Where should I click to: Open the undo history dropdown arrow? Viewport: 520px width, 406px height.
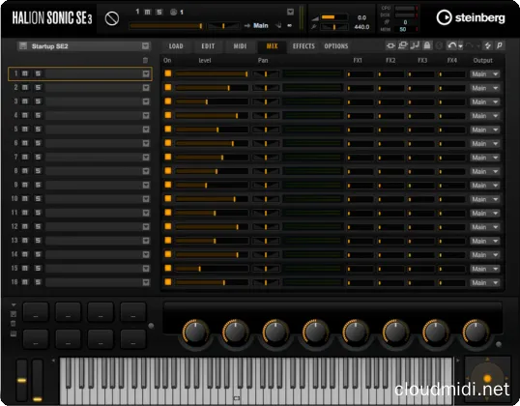coord(460,46)
